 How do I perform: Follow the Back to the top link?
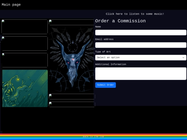93,137
